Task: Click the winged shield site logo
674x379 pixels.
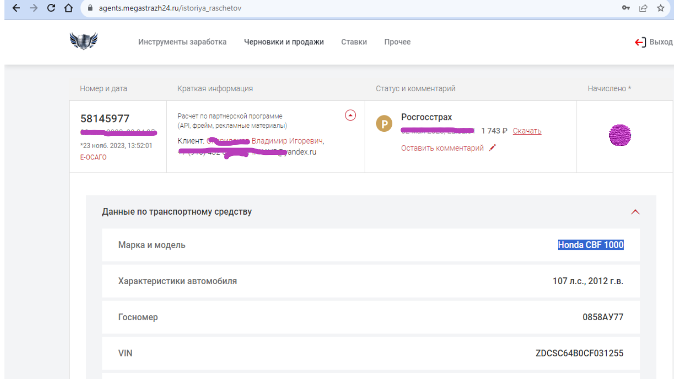Action: (84, 41)
